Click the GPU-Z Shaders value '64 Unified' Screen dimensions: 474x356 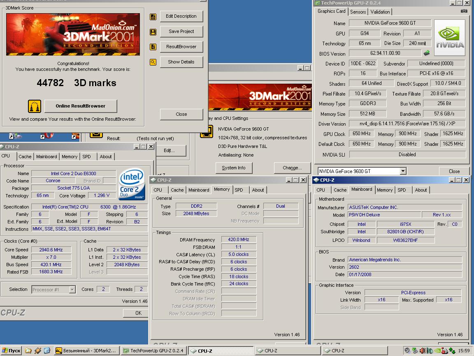(372, 83)
